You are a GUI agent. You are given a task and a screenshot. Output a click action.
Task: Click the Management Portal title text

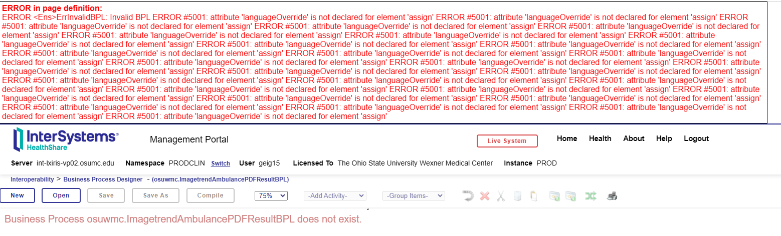click(189, 139)
